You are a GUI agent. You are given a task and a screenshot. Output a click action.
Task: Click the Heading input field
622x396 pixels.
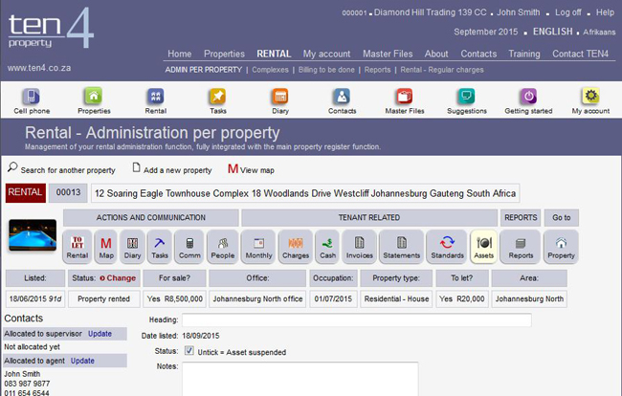coord(357,319)
